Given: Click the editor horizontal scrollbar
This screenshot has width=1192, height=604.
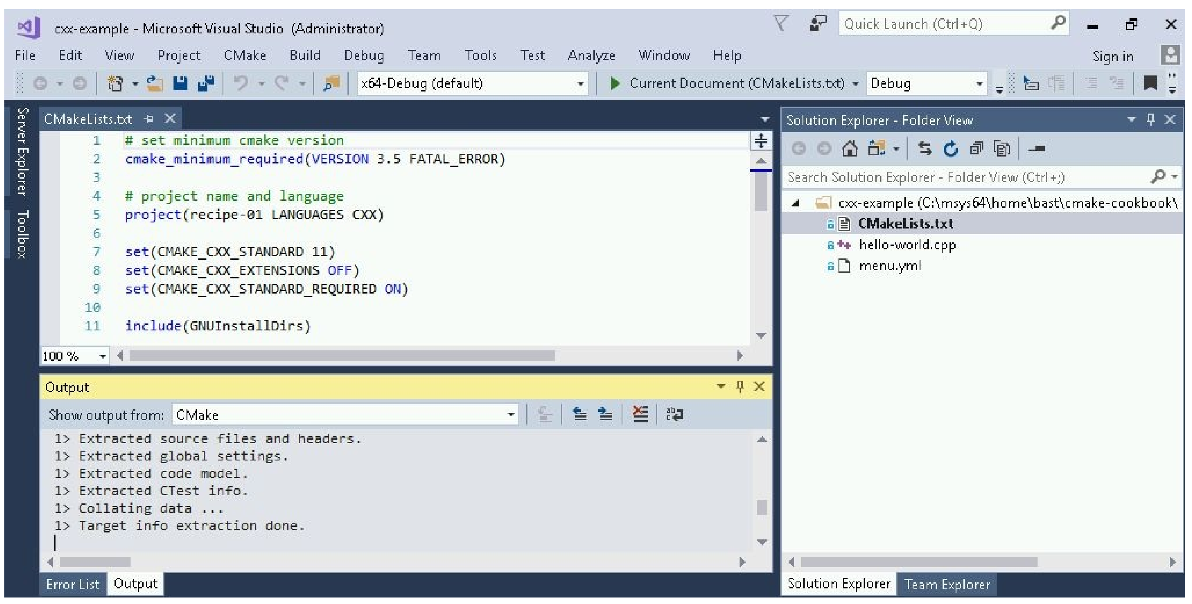Looking at the screenshot, I should coord(341,355).
